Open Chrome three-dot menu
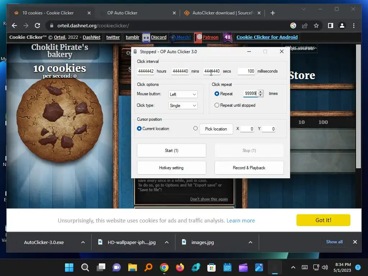The image size is (368, 276). pos(354,26)
